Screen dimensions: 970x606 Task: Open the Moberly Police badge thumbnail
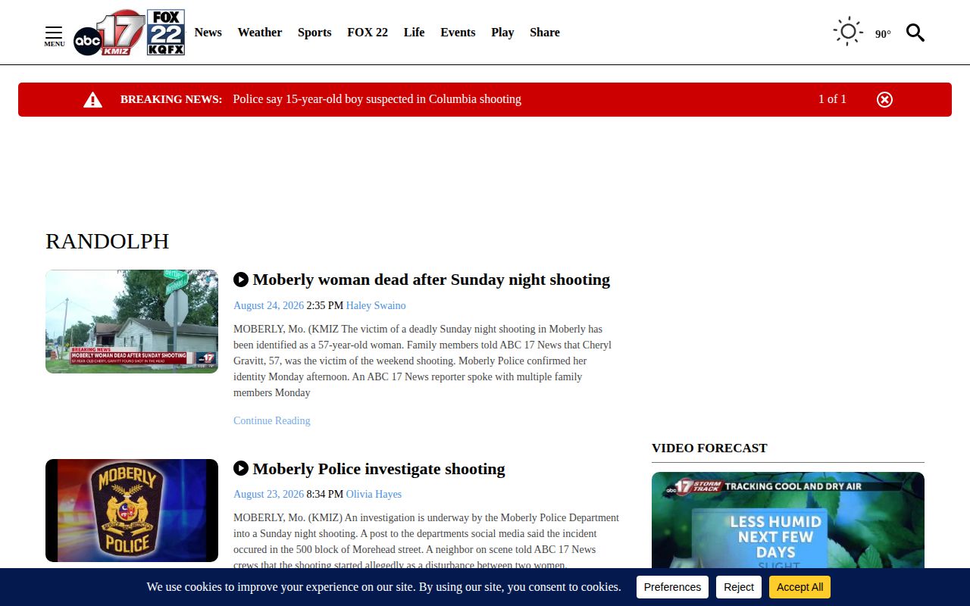tap(132, 511)
